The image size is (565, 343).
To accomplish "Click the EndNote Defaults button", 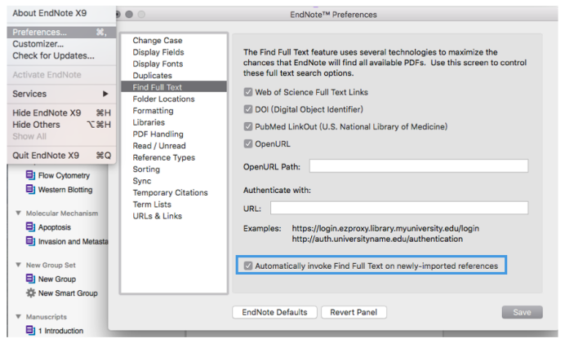I will pyautogui.click(x=274, y=312).
